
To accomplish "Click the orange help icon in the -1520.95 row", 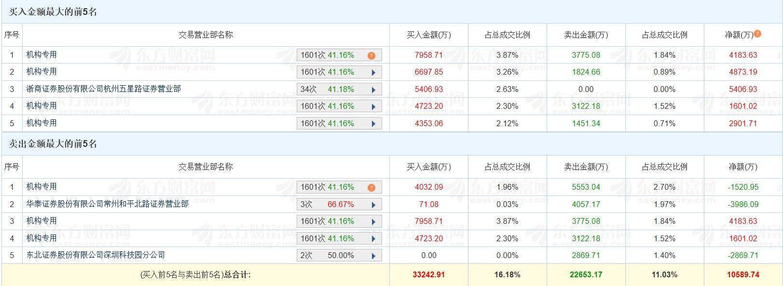I will click(x=371, y=187).
